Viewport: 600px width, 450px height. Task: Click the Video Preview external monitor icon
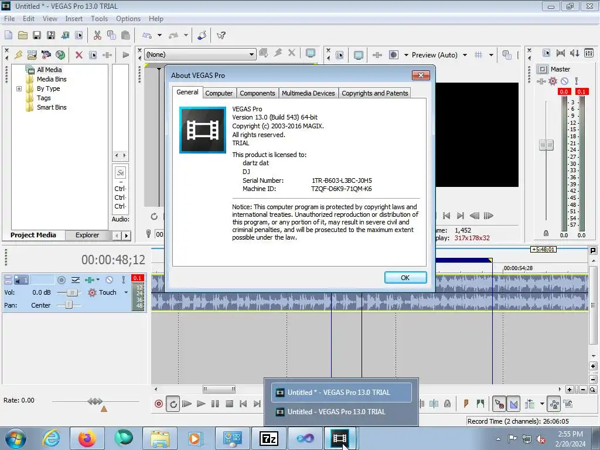[359, 54]
